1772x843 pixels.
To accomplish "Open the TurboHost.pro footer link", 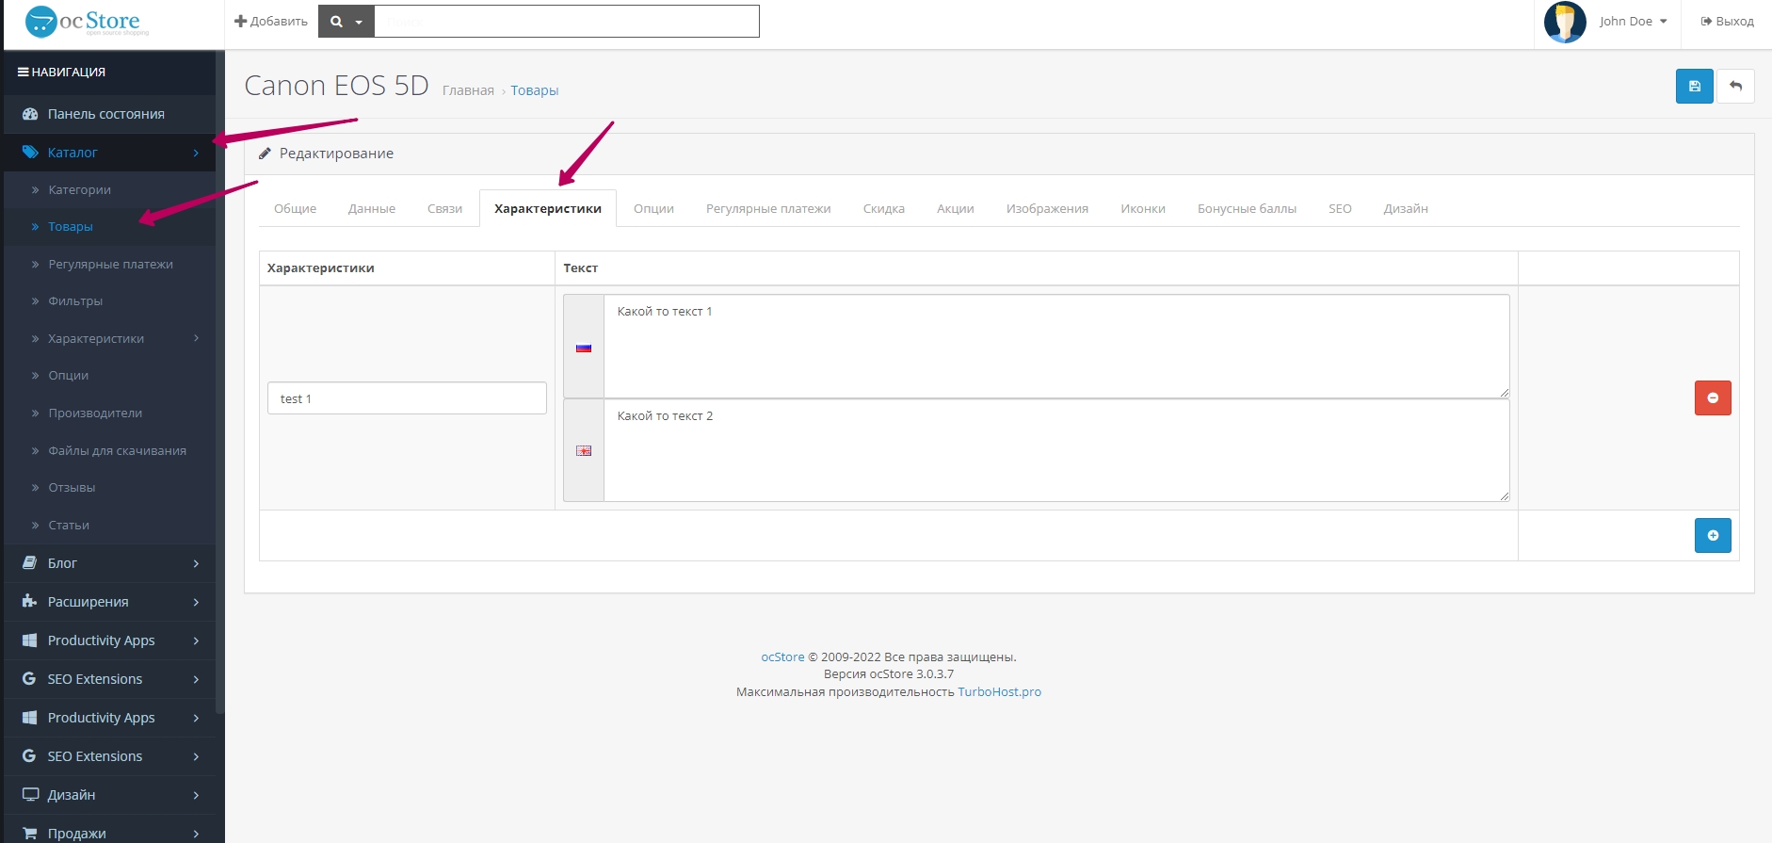I will pyautogui.click(x=999, y=692).
